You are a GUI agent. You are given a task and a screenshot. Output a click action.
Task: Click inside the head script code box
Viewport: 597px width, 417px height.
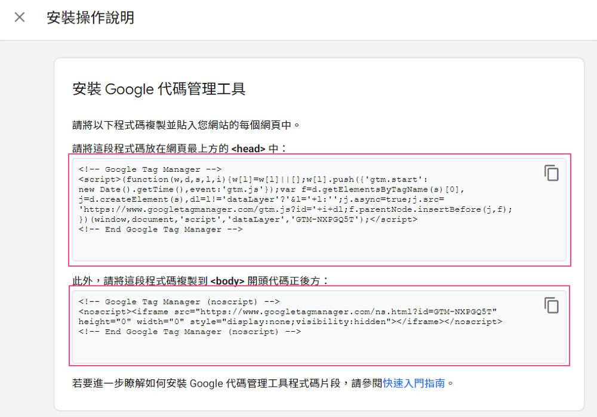coord(319,209)
